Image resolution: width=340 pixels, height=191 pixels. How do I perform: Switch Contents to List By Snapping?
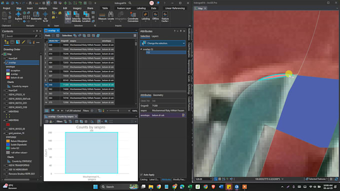click(x=29, y=42)
